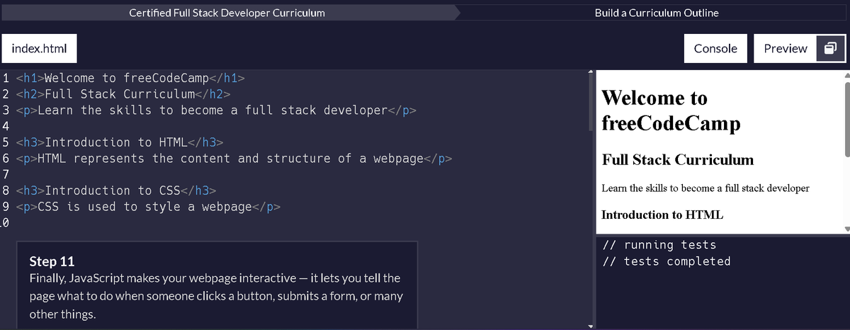The image size is (850, 330).
Task: Click code line 6 HTML represents the content
Action: tap(234, 159)
